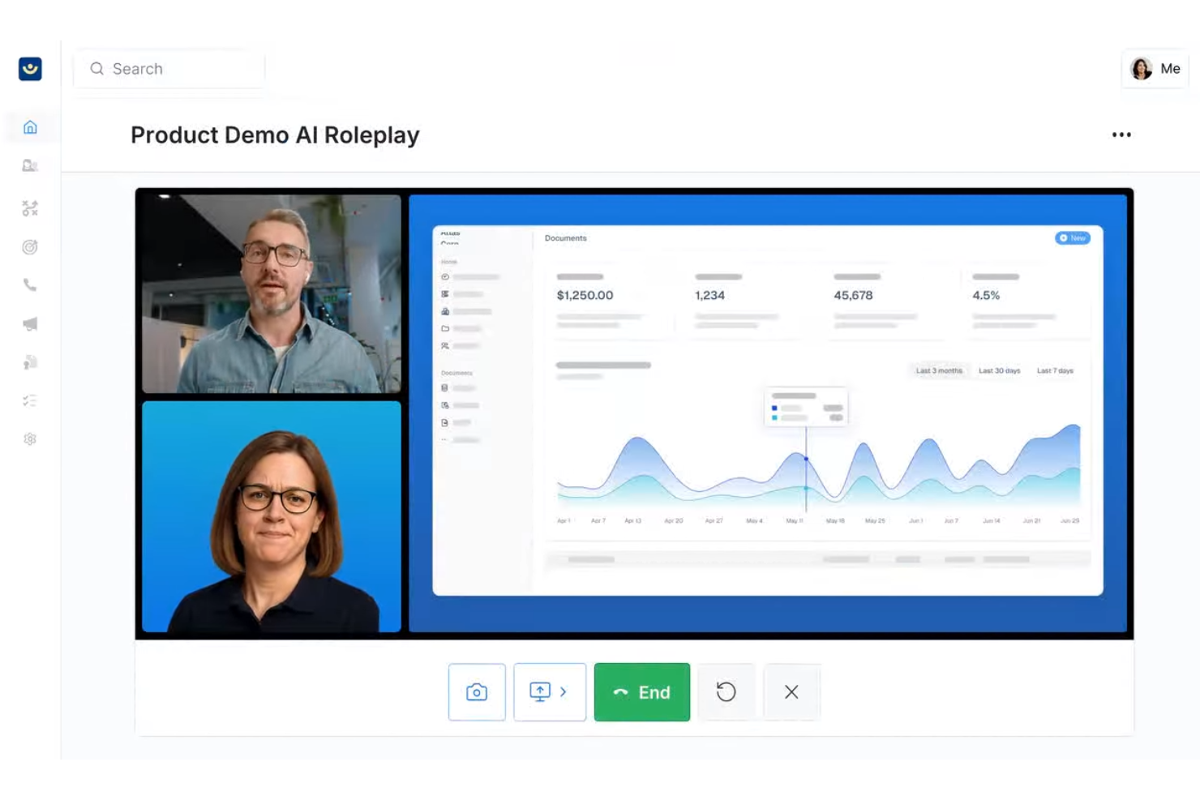Image resolution: width=1200 pixels, height=800 pixels.
Task: Click the camera snapshot icon below the video
Action: (477, 691)
